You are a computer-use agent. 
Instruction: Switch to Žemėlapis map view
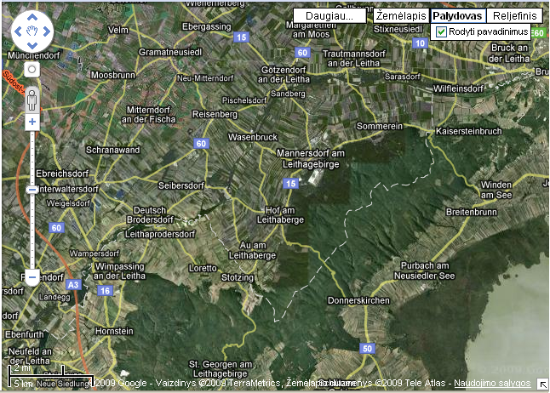tap(401, 16)
